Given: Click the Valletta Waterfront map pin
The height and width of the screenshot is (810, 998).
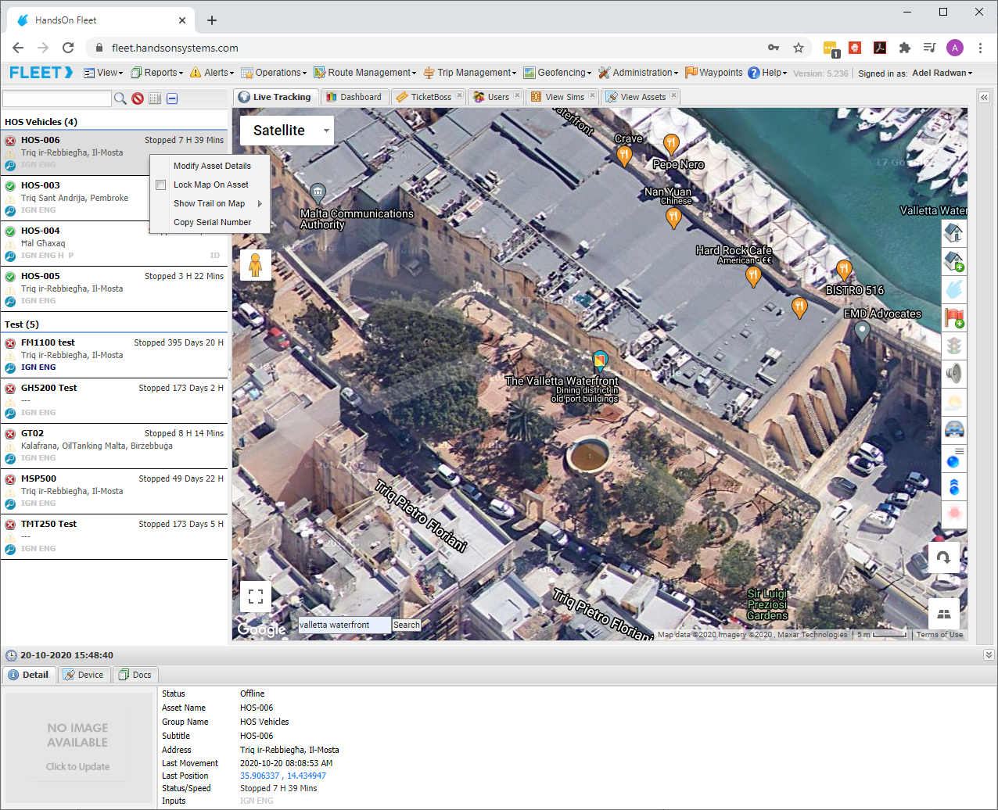Looking at the screenshot, I should pos(600,361).
